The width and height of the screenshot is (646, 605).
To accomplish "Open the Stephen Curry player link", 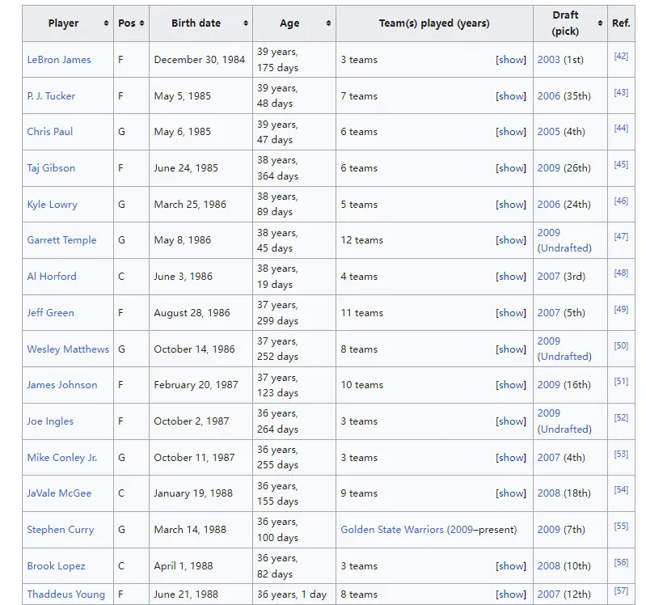I will (x=61, y=530).
